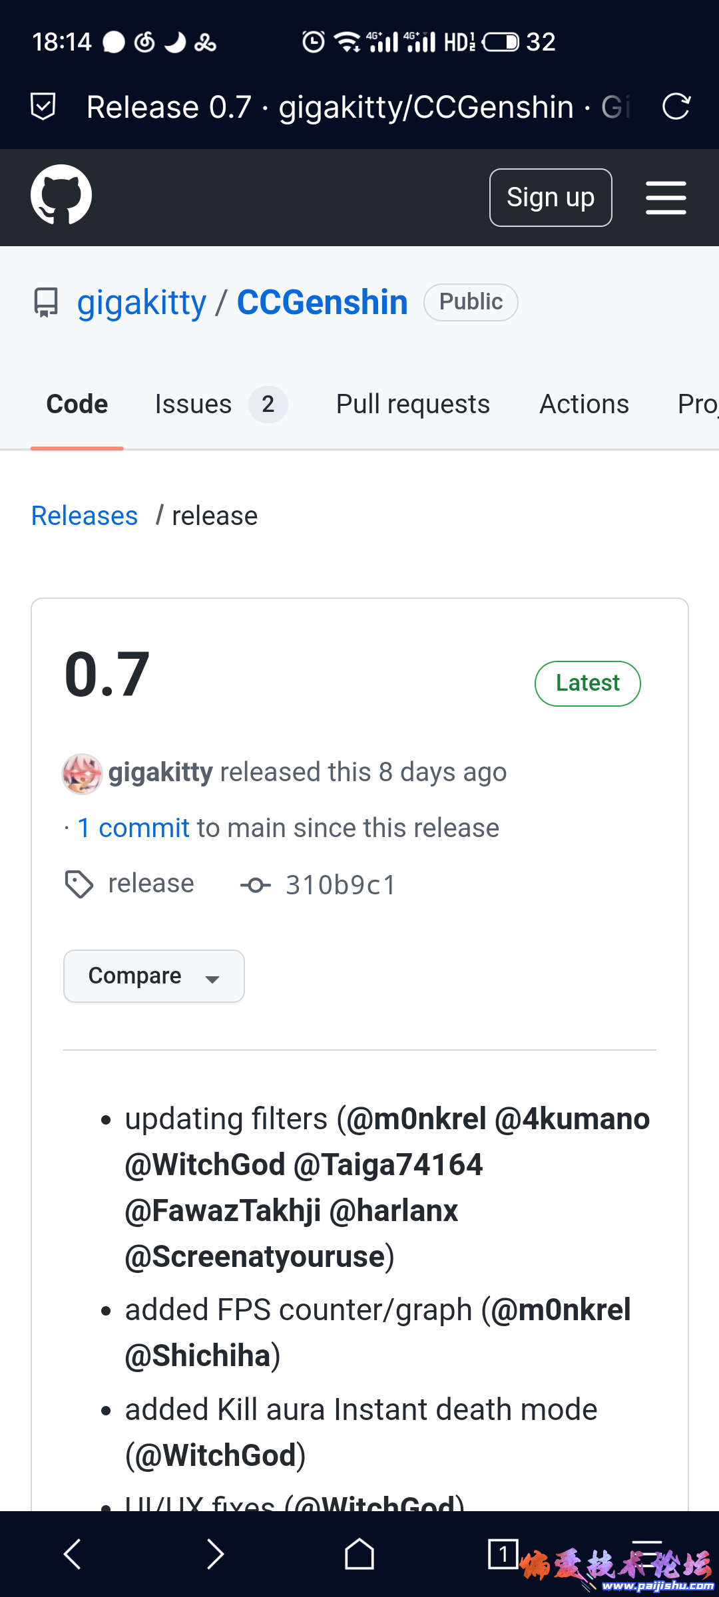719x1597 pixels.
Task: Tap the back arrow in navigation bar
Action: click(x=73, y=1554)
